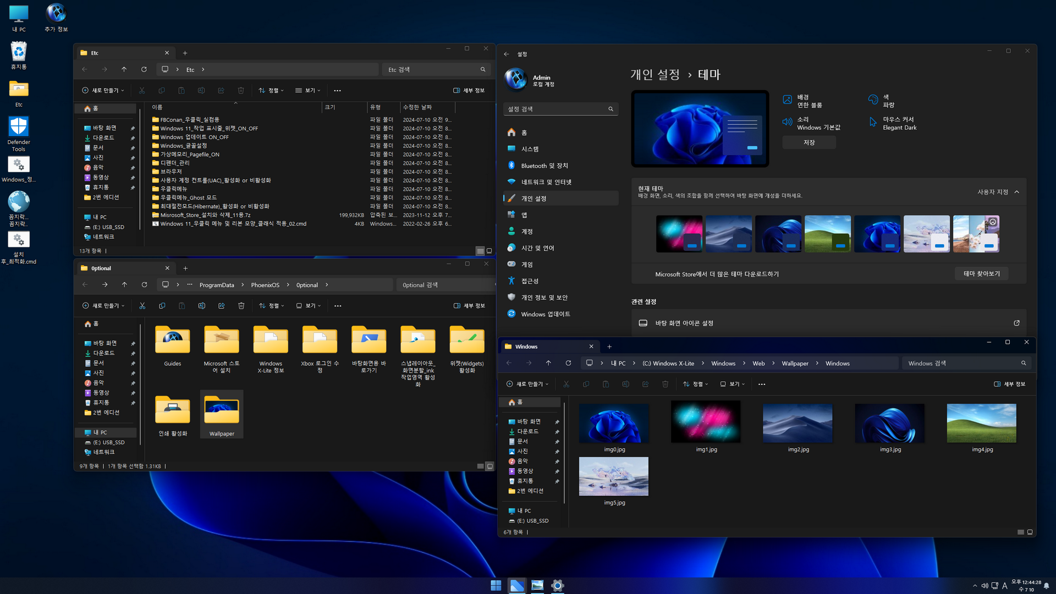Viewport: 1056px width, 594px height.
Task: Click the 배경 background icon in theme settings
Action: pos(788,100)
